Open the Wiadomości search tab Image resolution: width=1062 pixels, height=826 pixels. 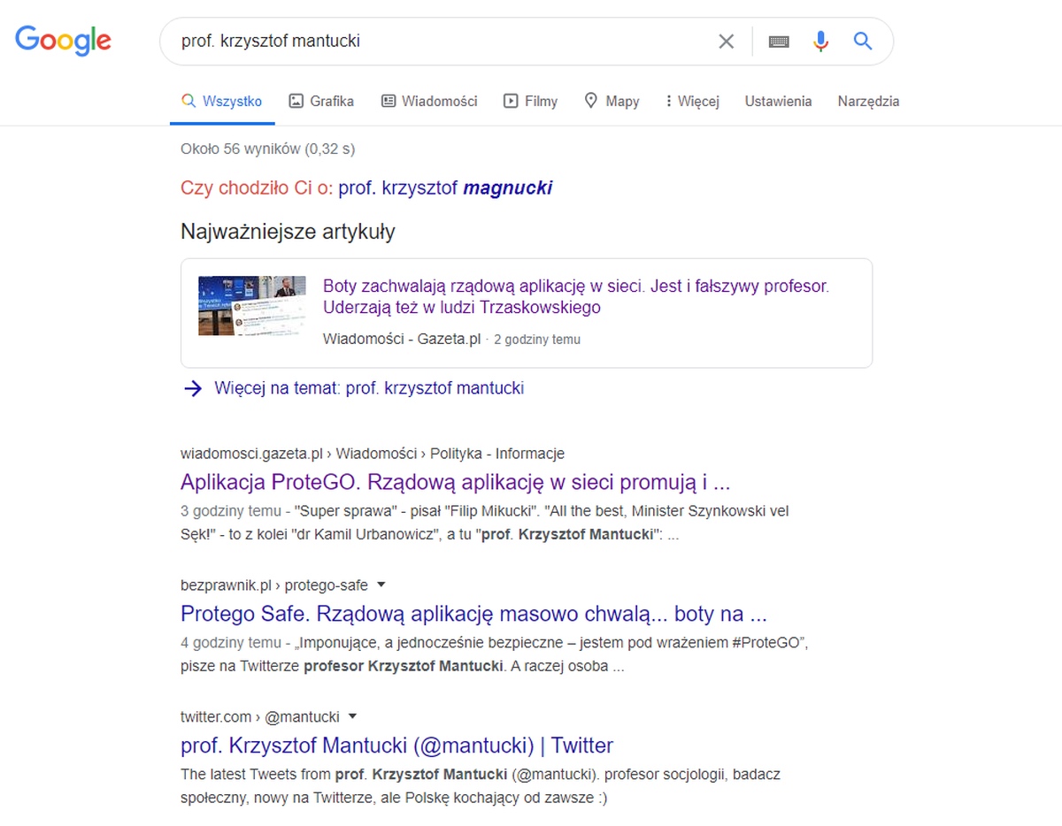[429, 102]
